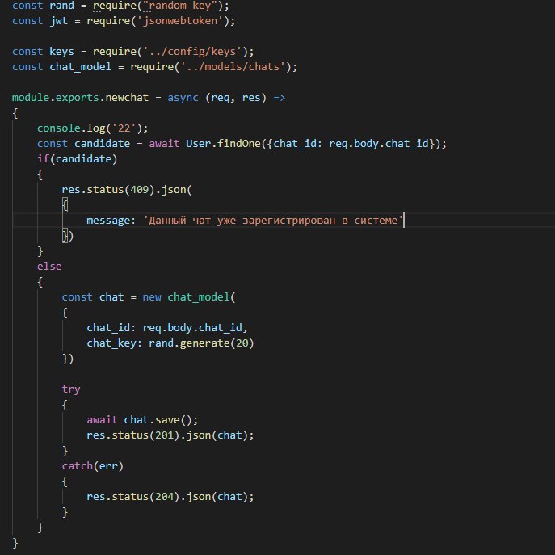The width and height of the screenshot is (555, 555).
Task: Click the candidate name in const candidate declaration
Action: tap(102, 143)
